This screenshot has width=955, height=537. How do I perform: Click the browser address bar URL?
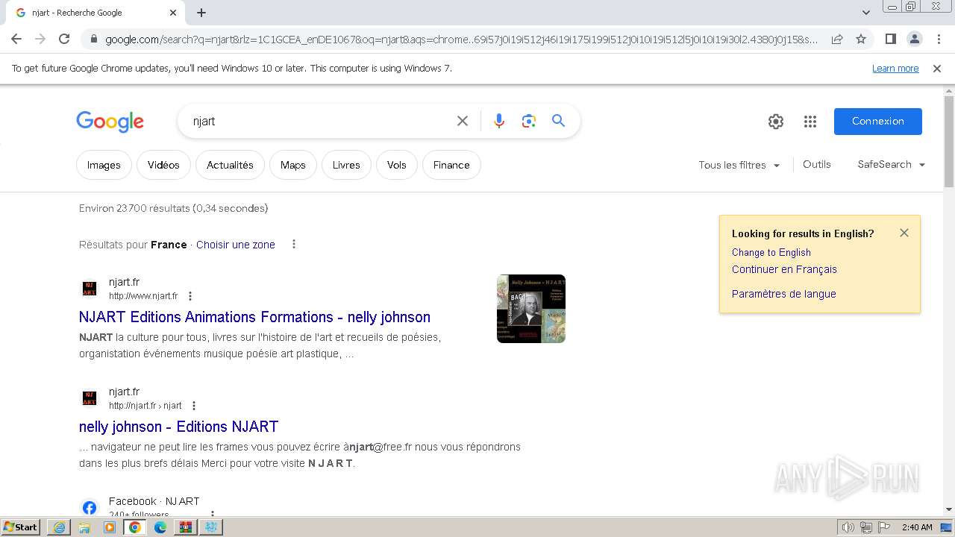[461, 39]
